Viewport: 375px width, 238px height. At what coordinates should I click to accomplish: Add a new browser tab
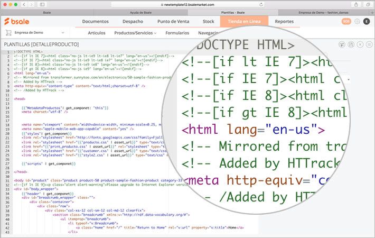tap(372, 12)
